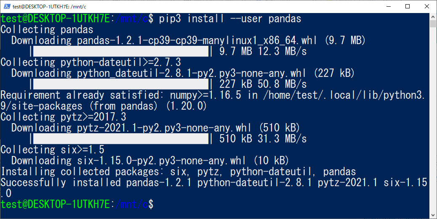Click the 'Collecting six>=1.5' line

coord(52,150)
